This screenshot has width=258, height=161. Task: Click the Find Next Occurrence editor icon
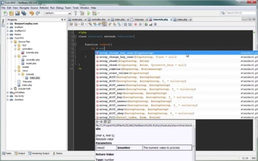pyautogui.click(x=99, y=24)
